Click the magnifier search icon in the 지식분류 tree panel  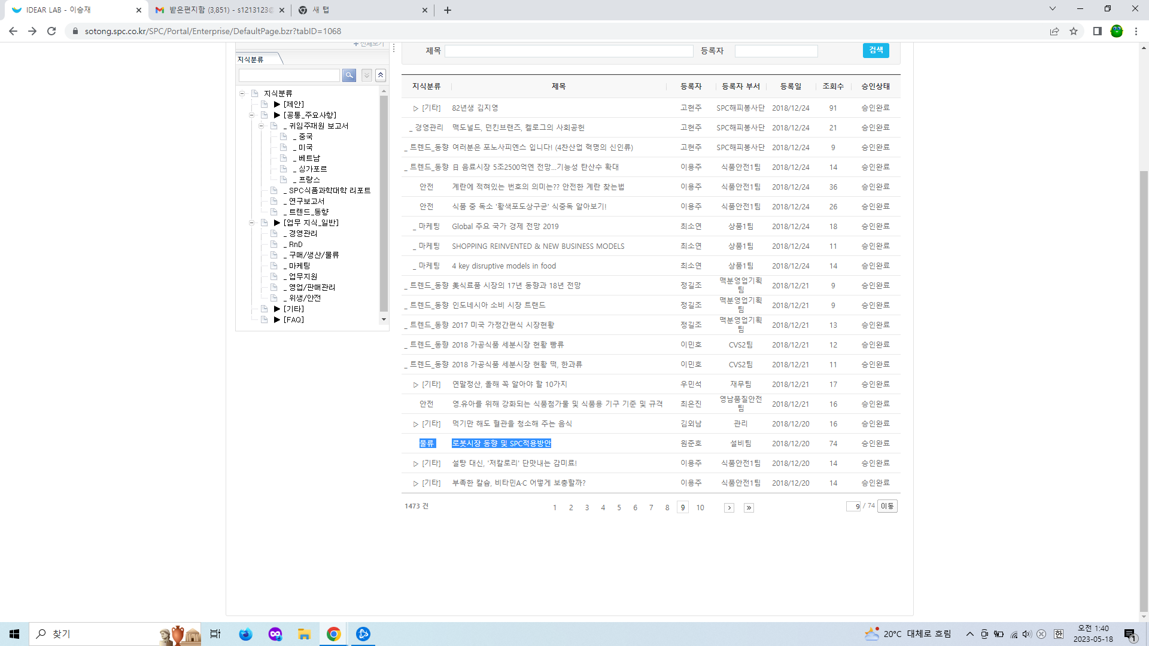pos(349,75)
